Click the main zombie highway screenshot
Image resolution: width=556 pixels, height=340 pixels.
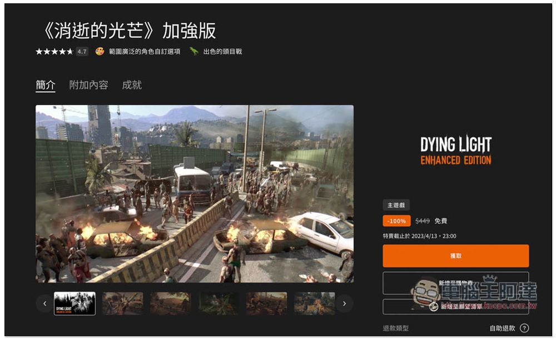click(194, 194)
